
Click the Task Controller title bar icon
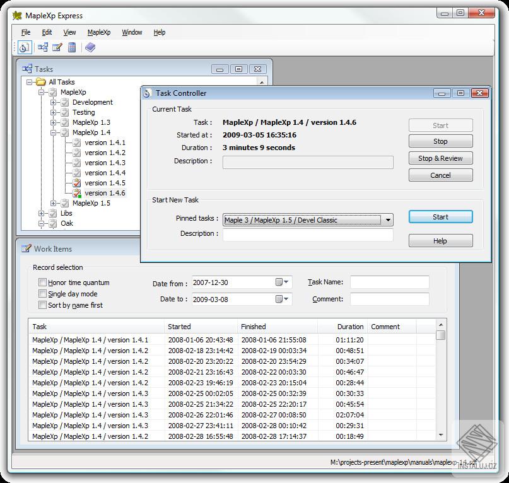[147, 93]
